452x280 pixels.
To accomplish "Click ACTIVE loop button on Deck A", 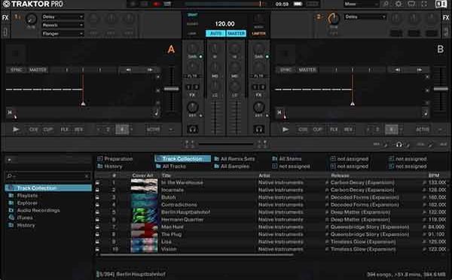I will tap(154, 129).
